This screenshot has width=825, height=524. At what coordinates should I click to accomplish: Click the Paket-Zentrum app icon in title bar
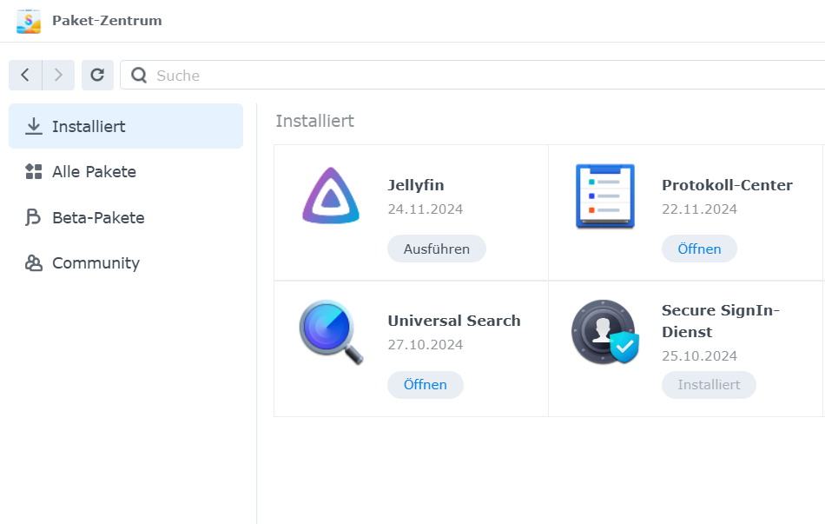(29, 21)
